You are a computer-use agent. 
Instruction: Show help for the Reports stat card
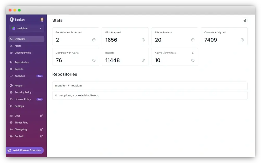point(143,60)
